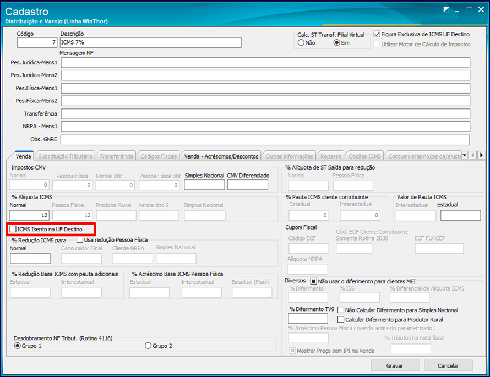This screenshot has height=377, width=490.
Task: Open the Transferência tab
Action: click(x=116, y=156)
